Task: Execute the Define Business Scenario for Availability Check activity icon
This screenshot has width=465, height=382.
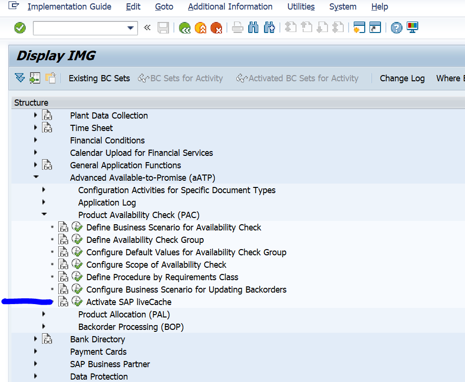Action: [x=77, y=227]
